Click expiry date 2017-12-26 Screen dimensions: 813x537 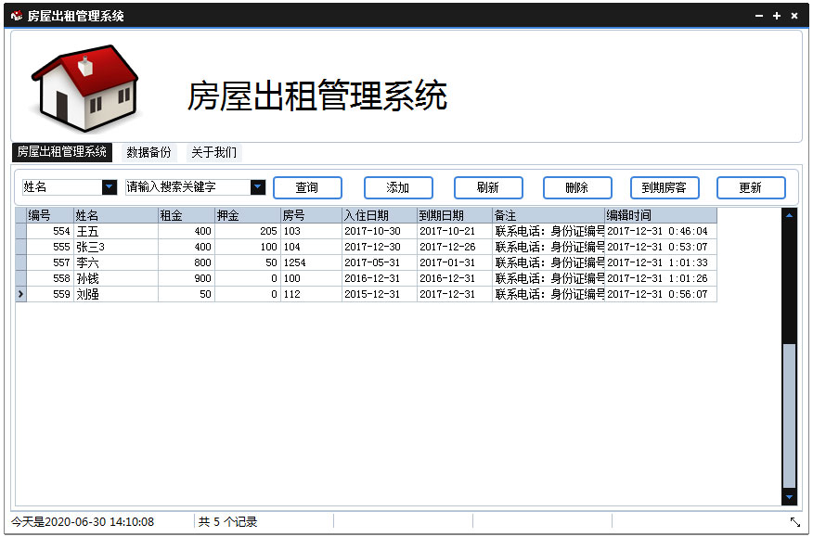click(x=455, y=248)
